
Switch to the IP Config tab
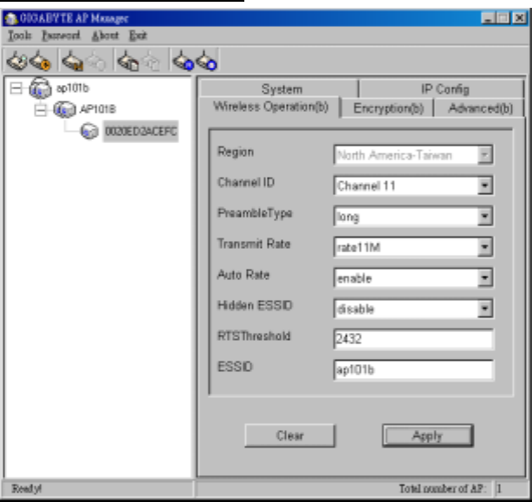point(442,89)
